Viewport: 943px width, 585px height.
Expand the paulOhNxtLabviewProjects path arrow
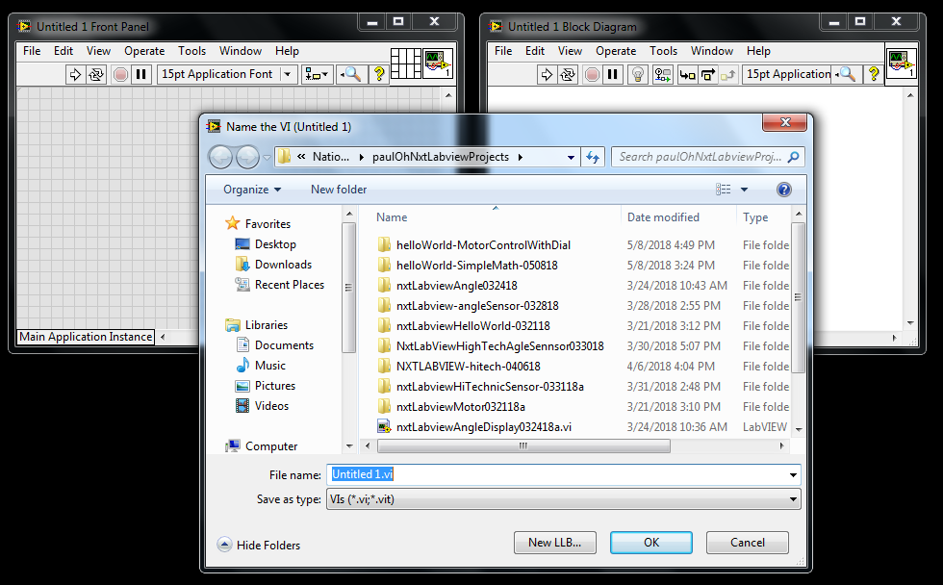click(520, 157)
